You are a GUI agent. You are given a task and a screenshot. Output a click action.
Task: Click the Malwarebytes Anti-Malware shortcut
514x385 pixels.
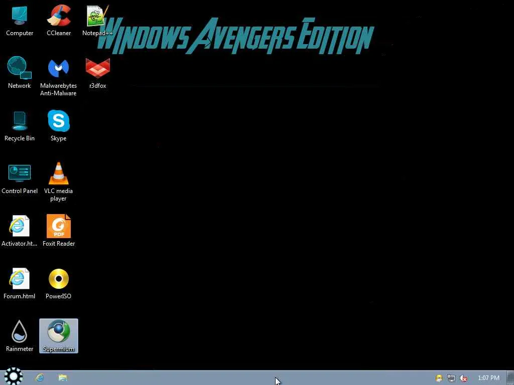click(58, 77)
